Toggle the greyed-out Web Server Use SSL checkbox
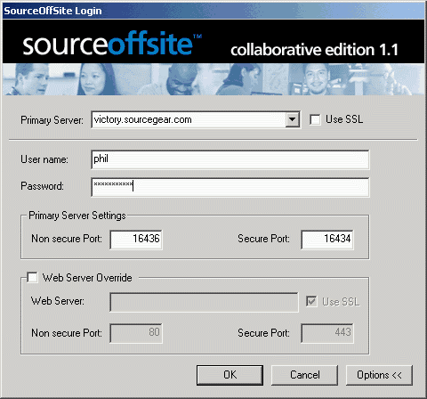427x399 pixels. (311, 302)
